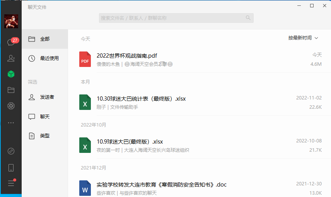Open Moments shutter icon in sidebar
The height and width of the screenshot is (197, 331).
click(x=11, y=106)
